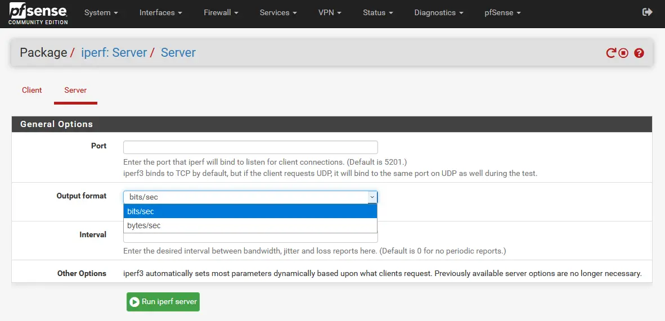Screen dimensions: 665x321
Task: Click the 'Output format' label
Action: coord(82,196)
